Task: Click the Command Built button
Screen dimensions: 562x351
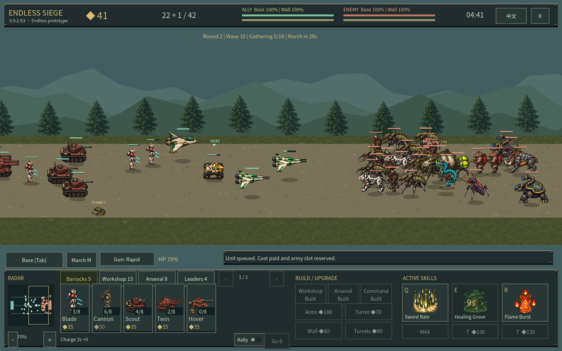Action: point(376,294)
